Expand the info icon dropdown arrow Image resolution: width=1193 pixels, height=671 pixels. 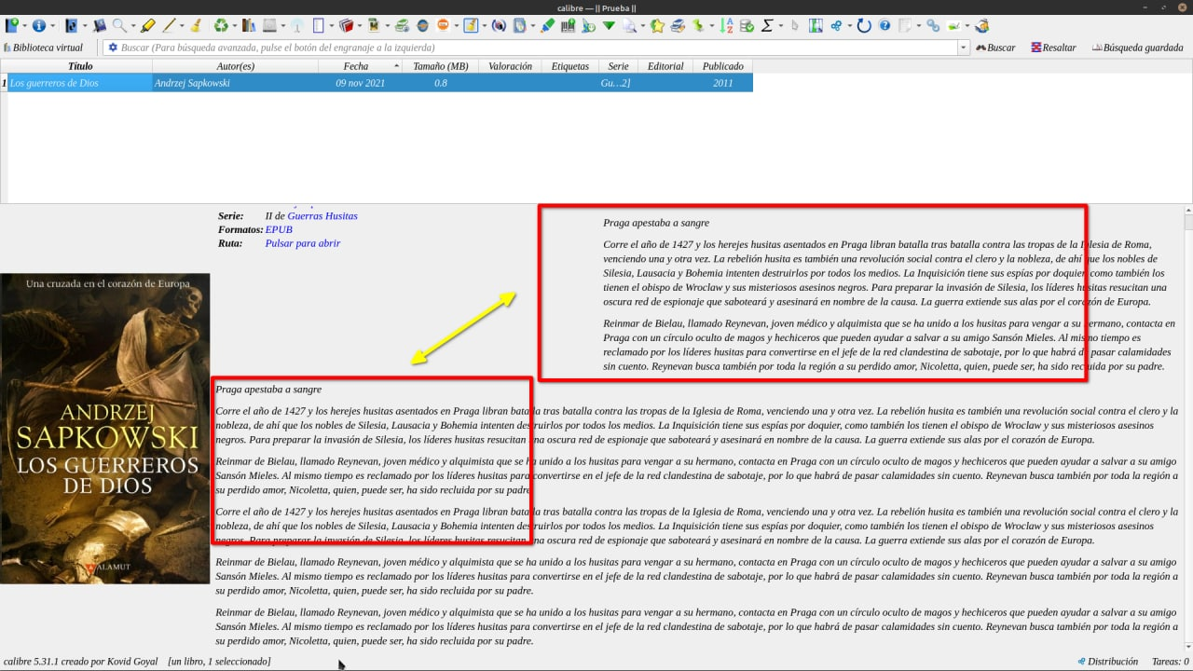click(52, 26)
